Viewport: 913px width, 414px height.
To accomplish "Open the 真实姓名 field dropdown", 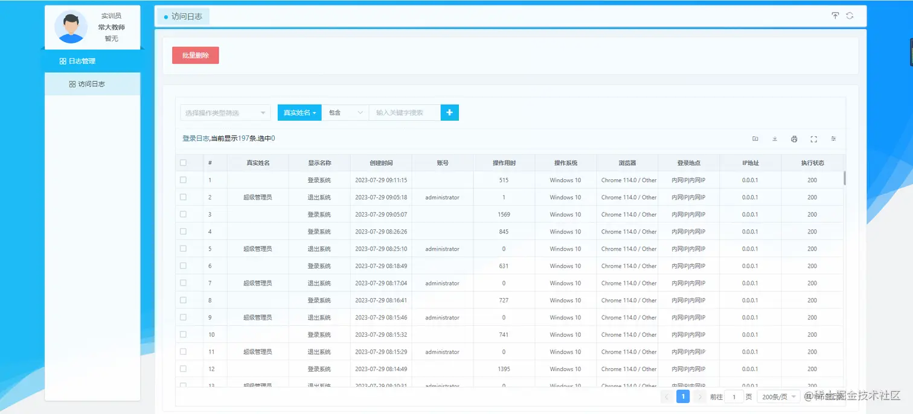I will pos(300,113).
